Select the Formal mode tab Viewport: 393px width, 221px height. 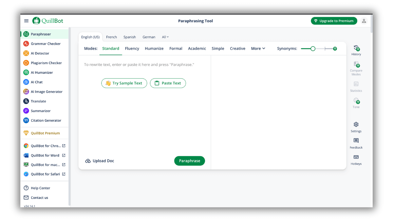pyautogui.click(x=176, y=48)
